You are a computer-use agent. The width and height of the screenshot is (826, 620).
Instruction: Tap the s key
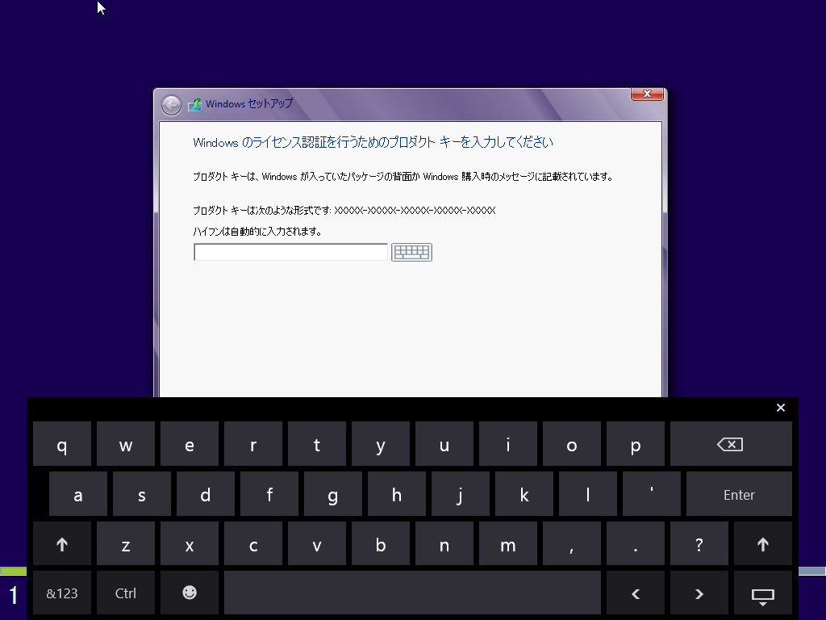coord(142,494)
